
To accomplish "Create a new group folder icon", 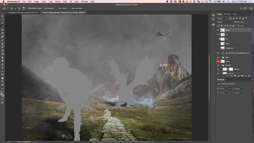I will [x=242, y=76].
